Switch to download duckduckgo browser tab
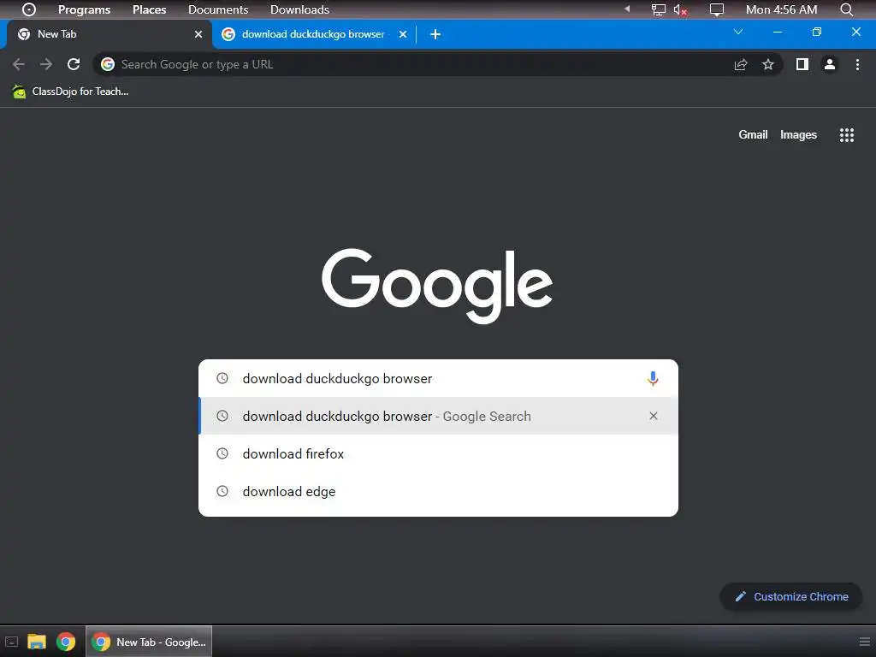Screen dimensions: 876x657 point(314,34)
